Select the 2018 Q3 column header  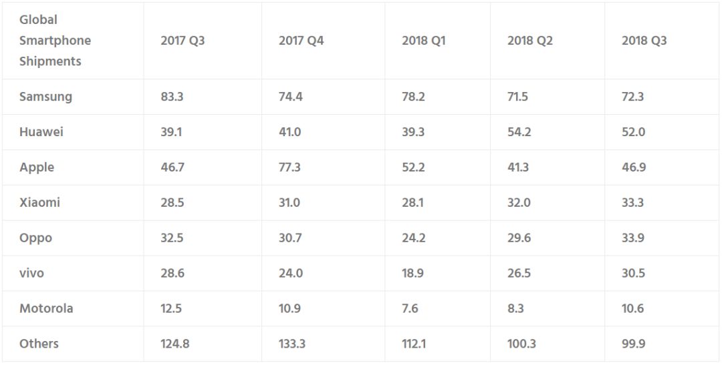(x=644, y=41)
